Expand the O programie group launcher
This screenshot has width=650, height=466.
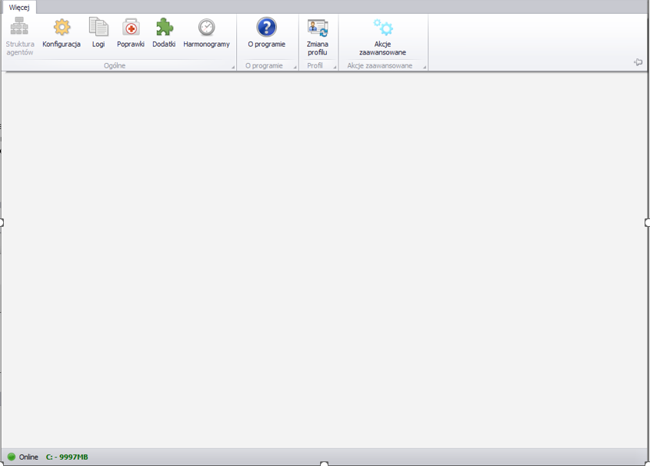(295, 67)
